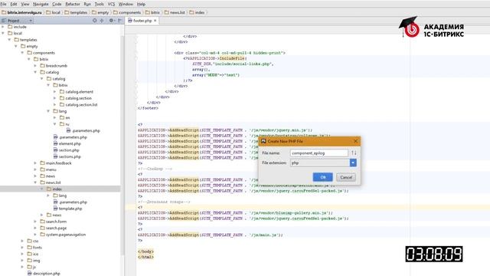Click the scroll from source target icon
Image resolution: width=490 pixels, height=276 pixels.
pos(95,21)
